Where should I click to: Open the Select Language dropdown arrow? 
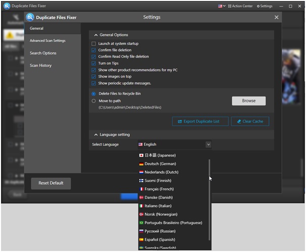tap(209, 144)
